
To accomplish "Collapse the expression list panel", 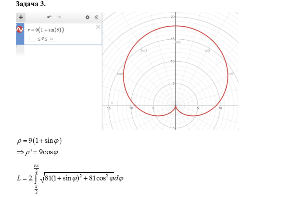I will (x=96, y=17).
